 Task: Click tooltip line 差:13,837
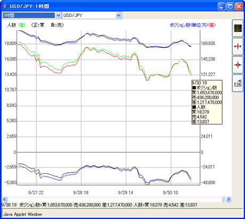tap(201, 122)
